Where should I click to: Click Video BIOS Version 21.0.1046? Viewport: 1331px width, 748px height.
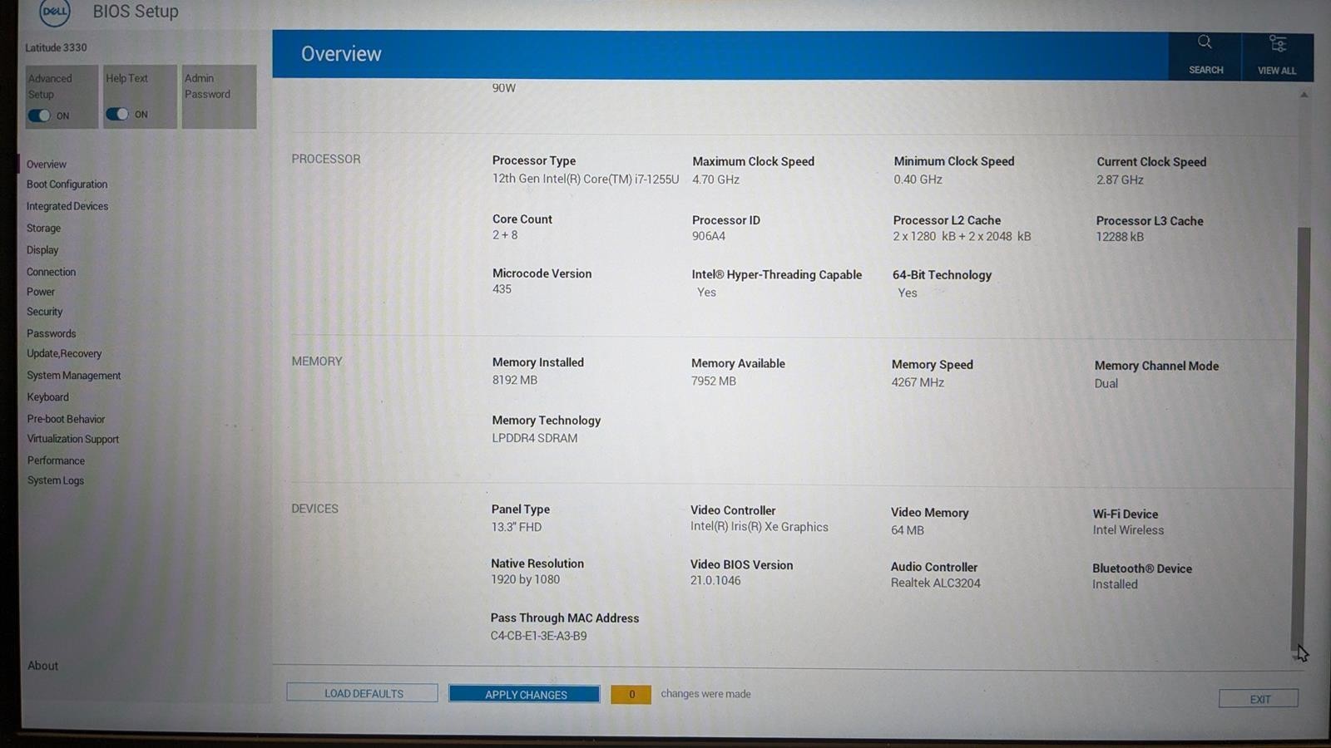715,580
